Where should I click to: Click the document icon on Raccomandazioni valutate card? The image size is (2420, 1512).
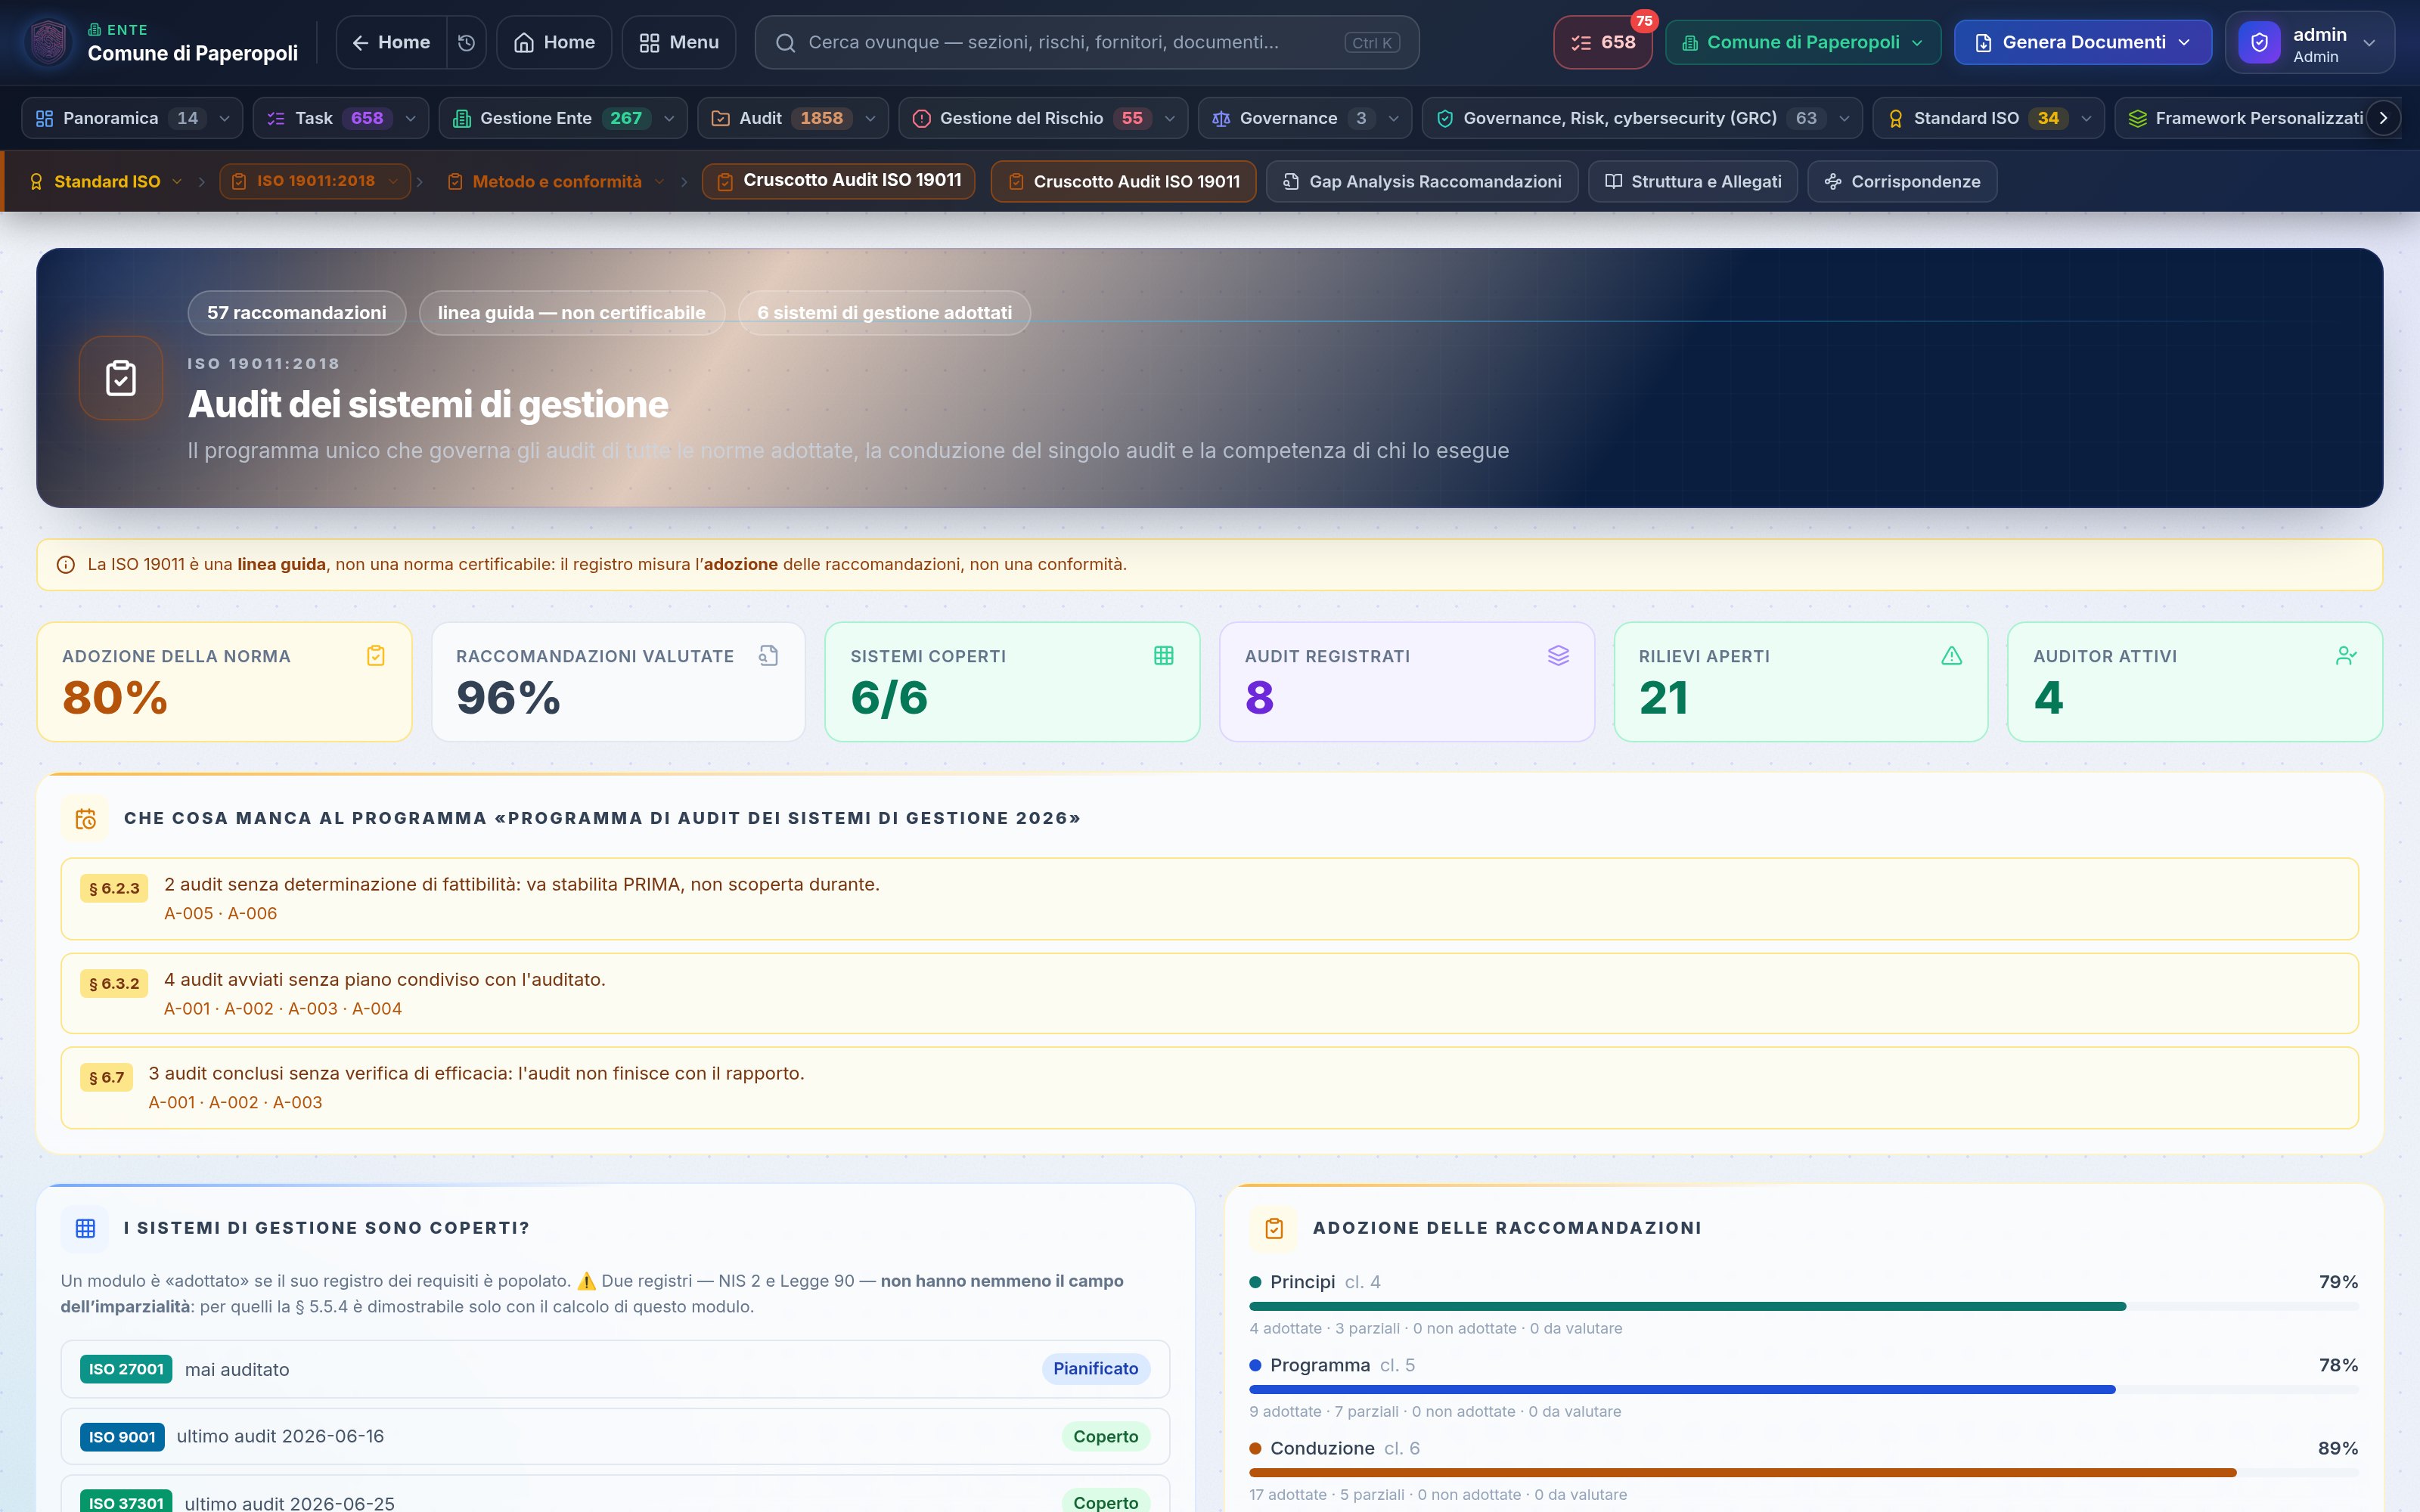click(768, 656)
